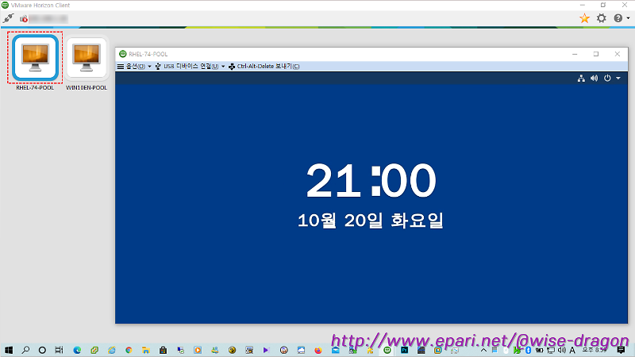Image resolution: width=635 pixels, height=357 pixels.
Task: Open File Explorer from taskbar
Action: (146, 350)
